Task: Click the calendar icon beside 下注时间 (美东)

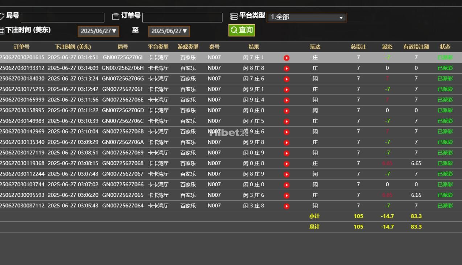Action: click(x=3, y=31)
